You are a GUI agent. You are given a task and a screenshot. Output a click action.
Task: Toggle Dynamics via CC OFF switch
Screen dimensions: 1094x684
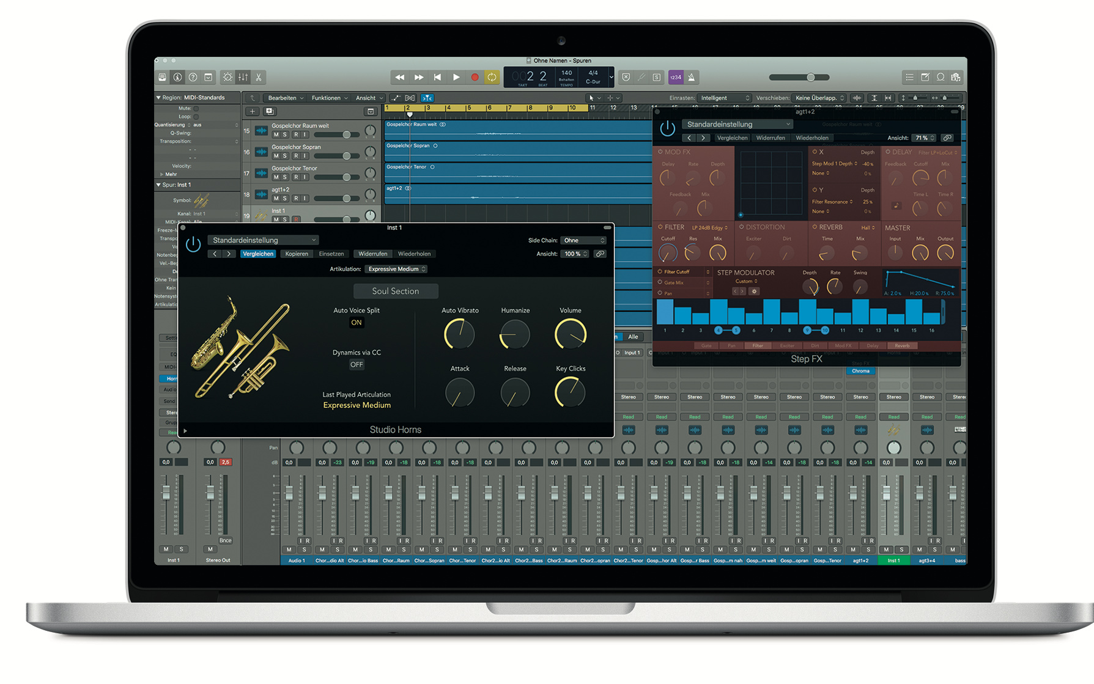357,365
